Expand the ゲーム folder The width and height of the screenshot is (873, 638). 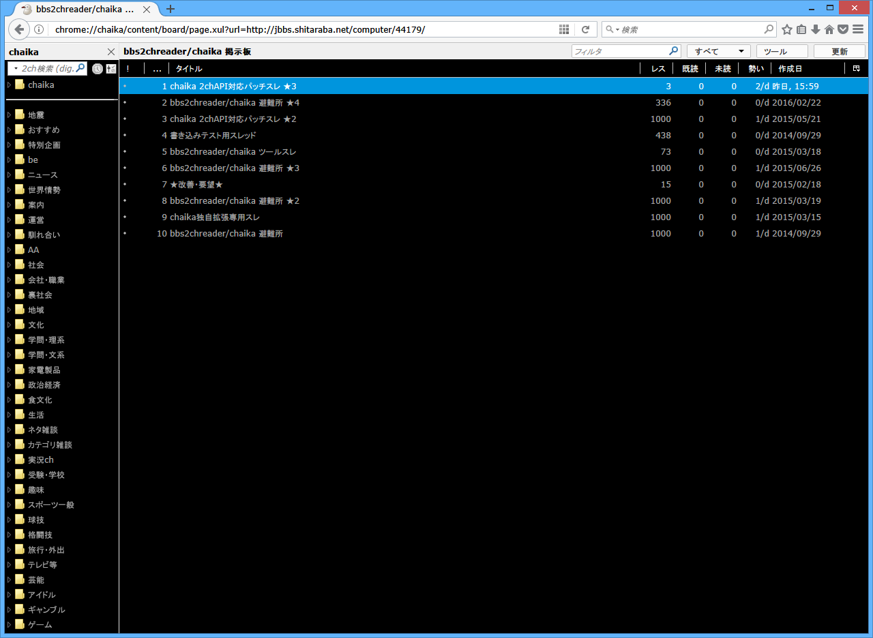[10, 624]
